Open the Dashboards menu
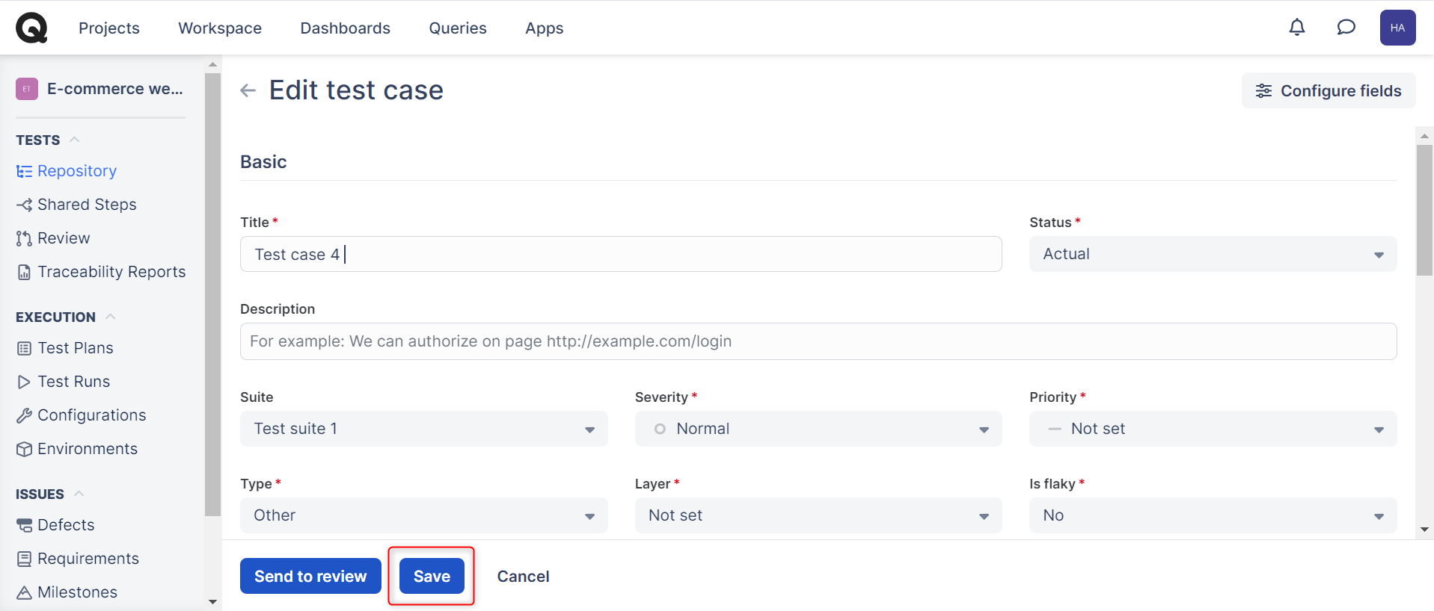The width and height of the screenshot is (1434, 611). coord(345,28)
